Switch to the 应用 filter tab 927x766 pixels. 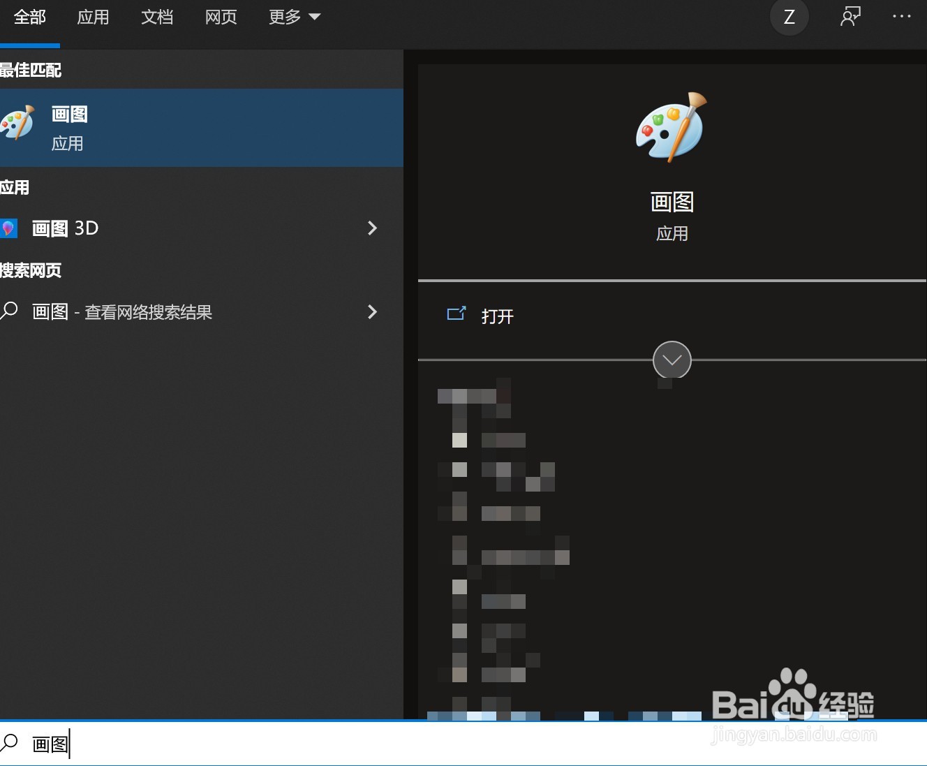click(93, 17)
